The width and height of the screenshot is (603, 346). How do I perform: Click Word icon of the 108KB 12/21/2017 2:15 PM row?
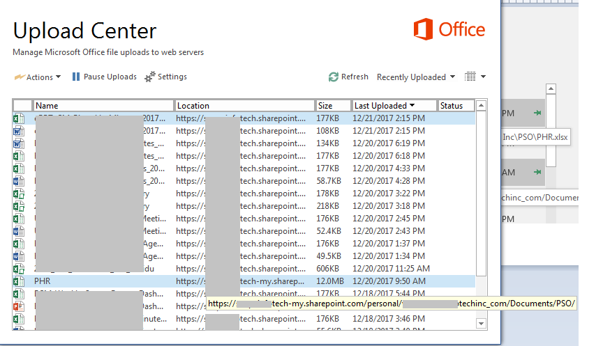[x=18, y=131]
